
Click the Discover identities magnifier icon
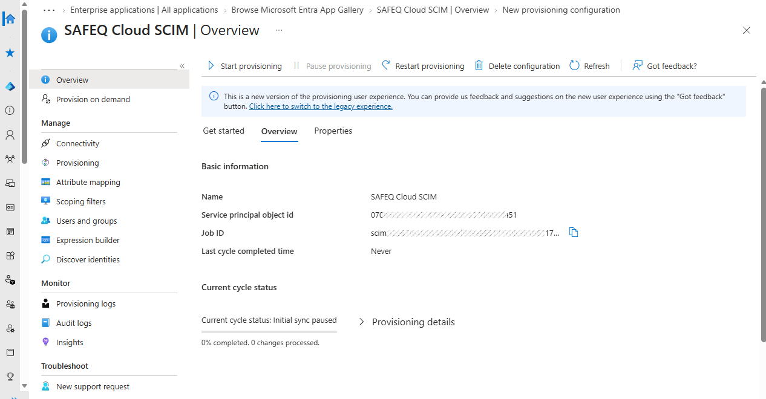(x=46, y=259)
